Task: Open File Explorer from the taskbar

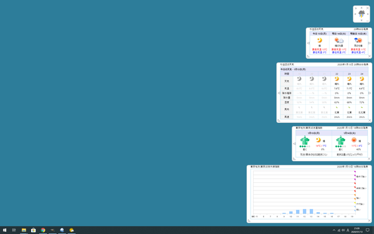Action: (x=24, y=230)
